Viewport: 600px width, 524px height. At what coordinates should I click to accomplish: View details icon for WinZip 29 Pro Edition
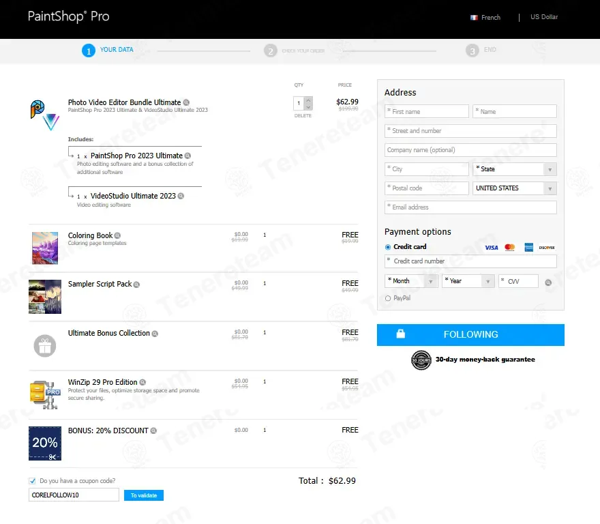[142, 382]
